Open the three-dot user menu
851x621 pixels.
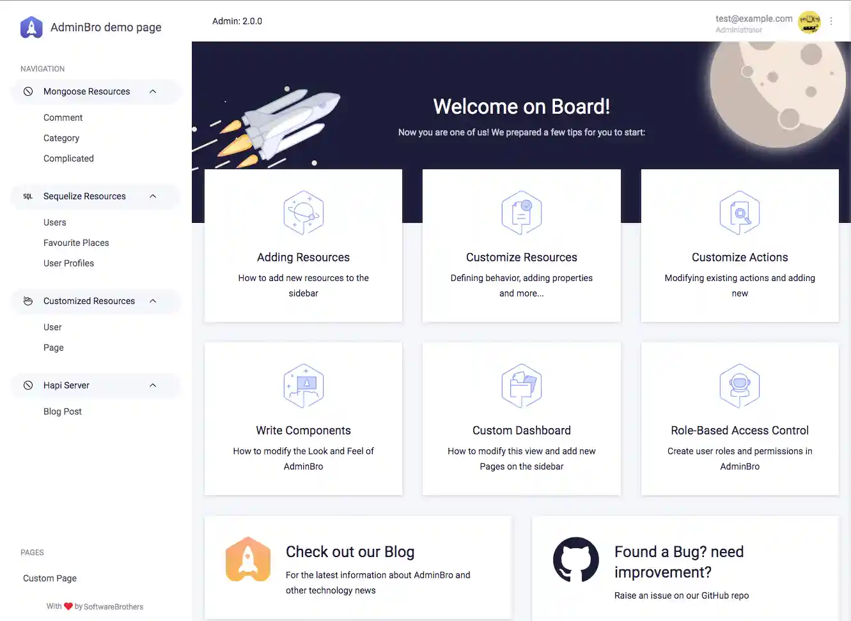coord(831,21)
